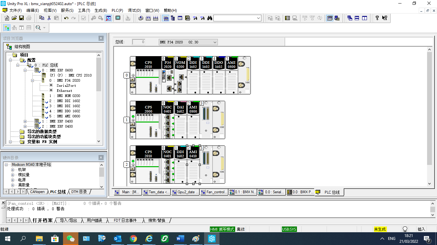This screenshot has width=437, height=245.
Task: Switch browser to functional view icon
Action: click(x=14, y=28)
